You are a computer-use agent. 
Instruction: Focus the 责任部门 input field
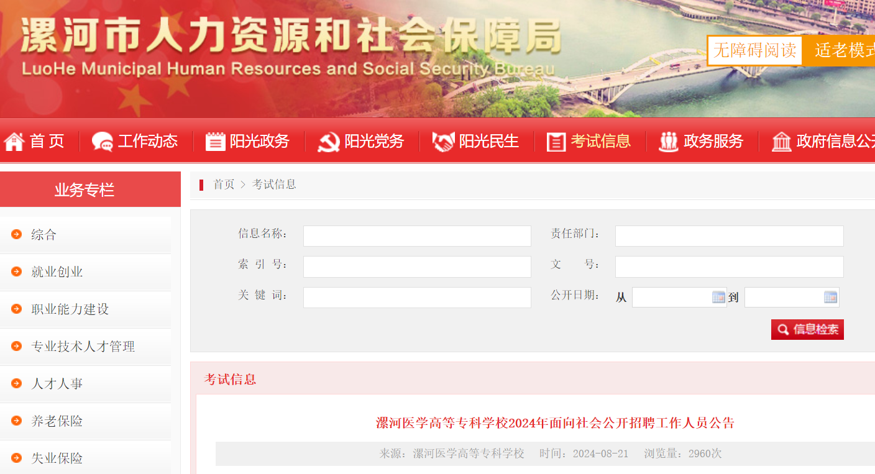[x=730, y=236]
